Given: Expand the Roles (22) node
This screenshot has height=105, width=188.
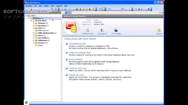Looking at the screenshot, I should (34, 28).
